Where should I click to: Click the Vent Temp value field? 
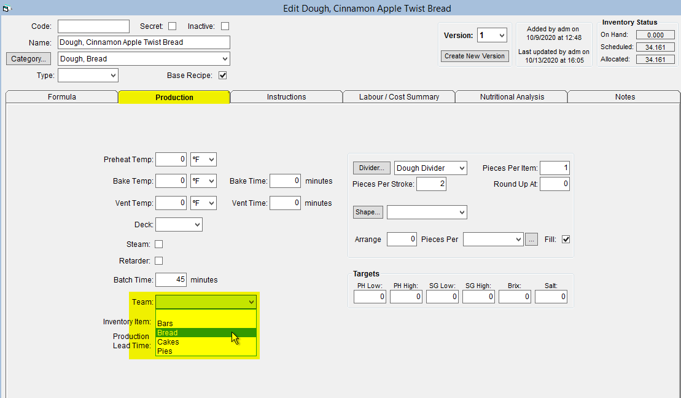171,203
